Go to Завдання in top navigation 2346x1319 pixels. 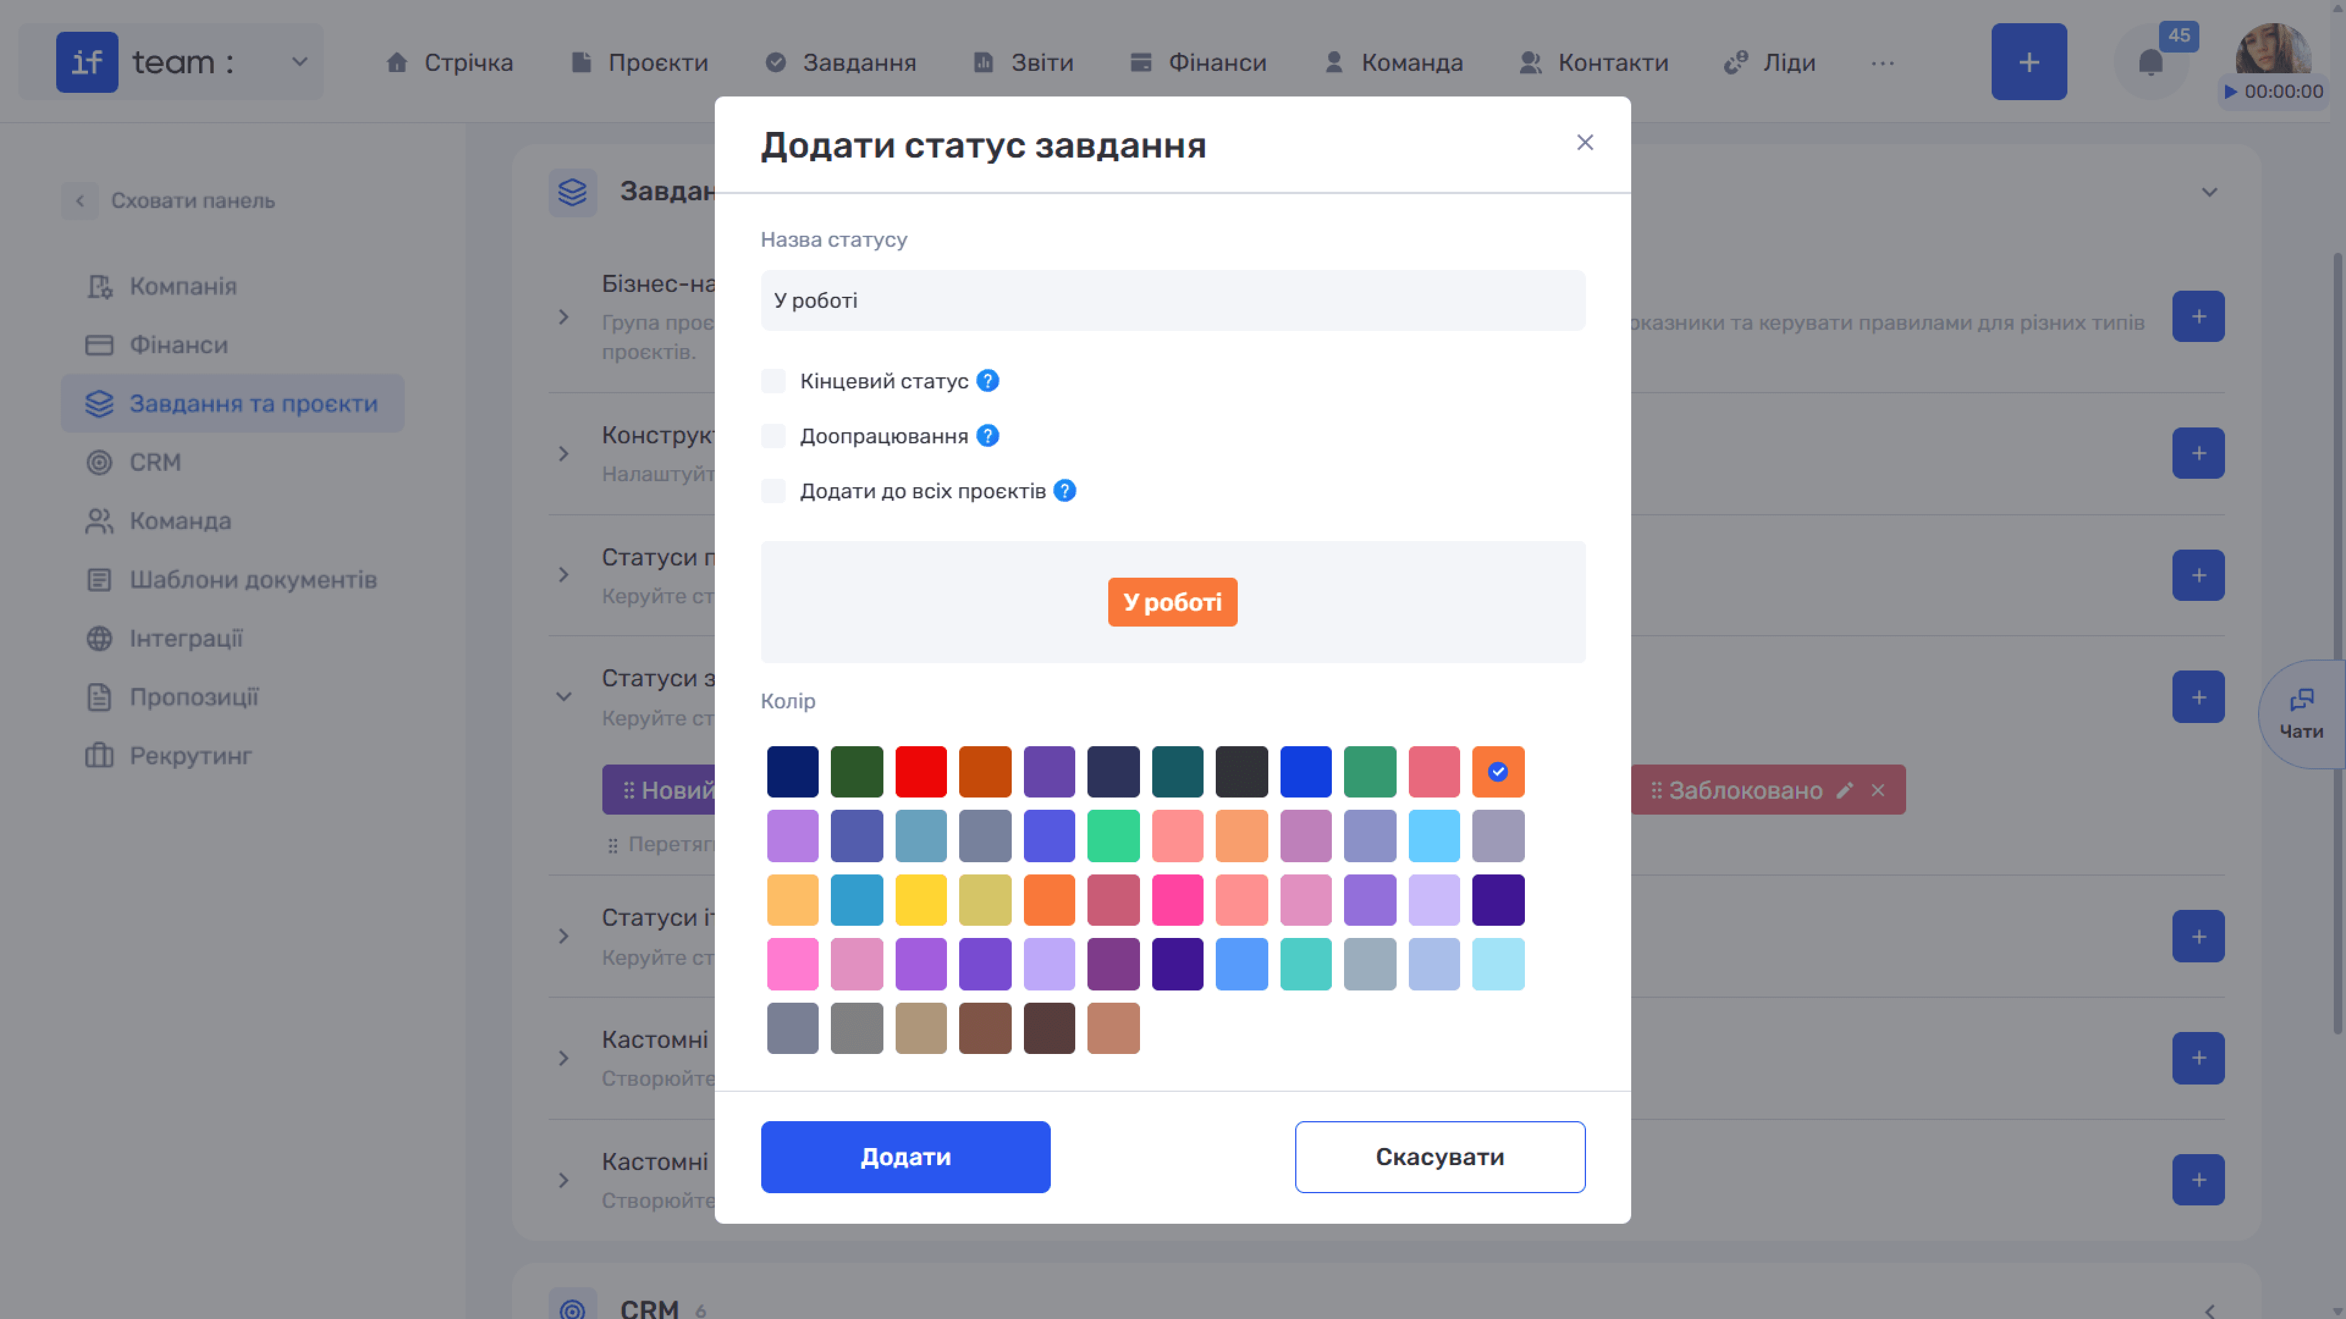(x=839, y=62)
